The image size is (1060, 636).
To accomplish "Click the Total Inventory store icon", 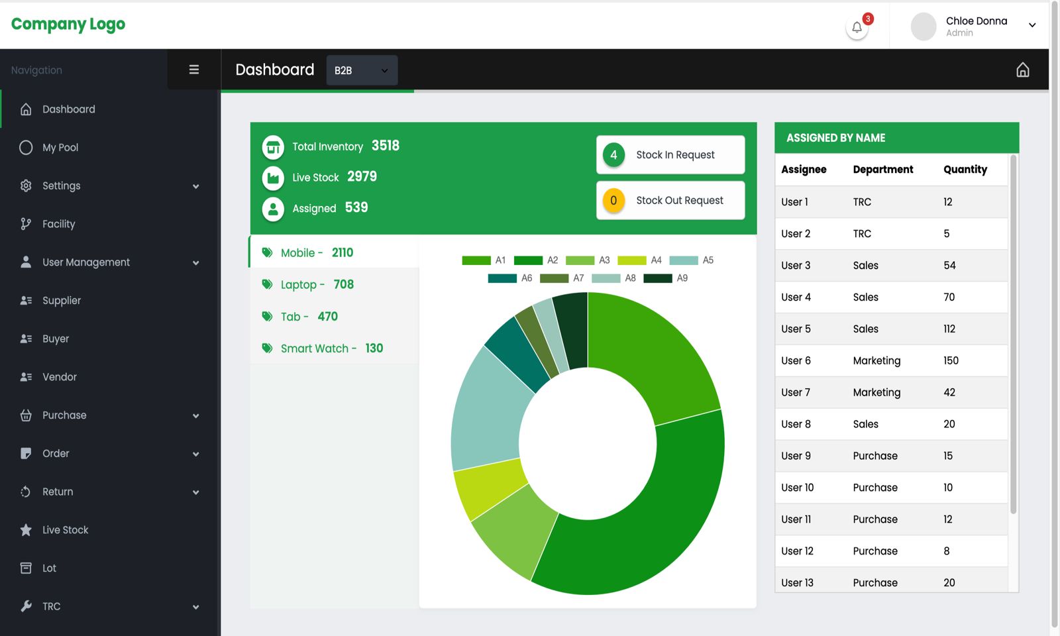I will (273, 147).
